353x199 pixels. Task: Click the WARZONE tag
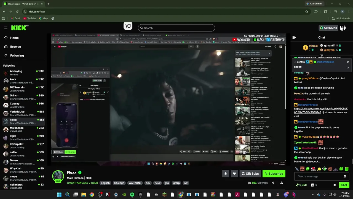click(135, 183)
